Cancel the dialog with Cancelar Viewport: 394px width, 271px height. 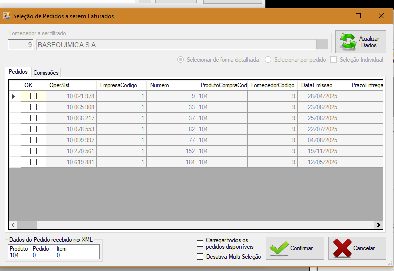[357, 248]
